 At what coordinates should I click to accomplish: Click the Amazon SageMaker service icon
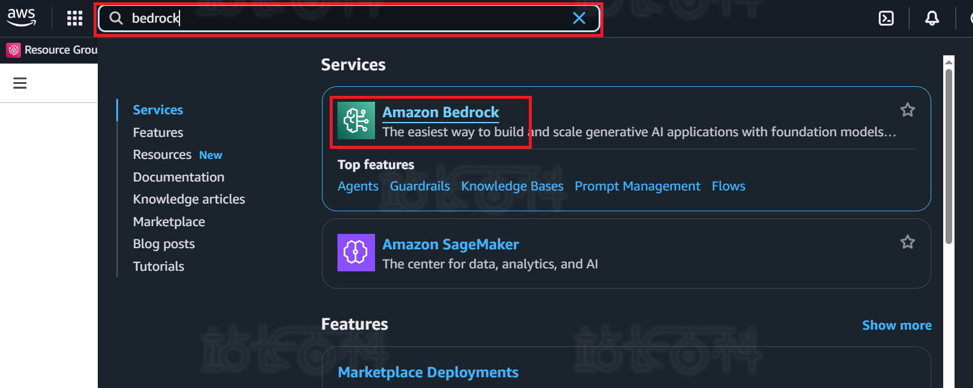coord(356,252)
